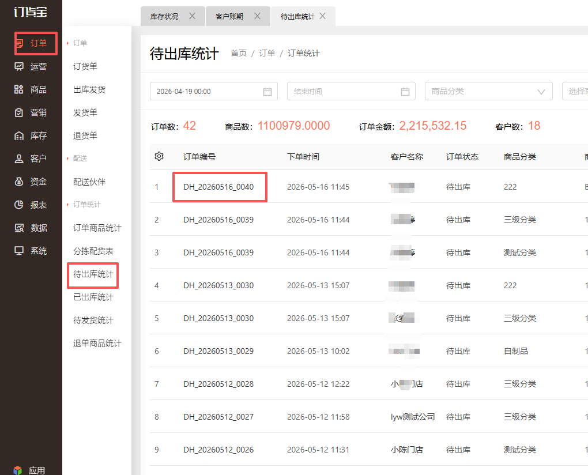The height and width of the screenshot is (475, 588).
Task: Open order DH_20260512_0027
Action: 218,417
